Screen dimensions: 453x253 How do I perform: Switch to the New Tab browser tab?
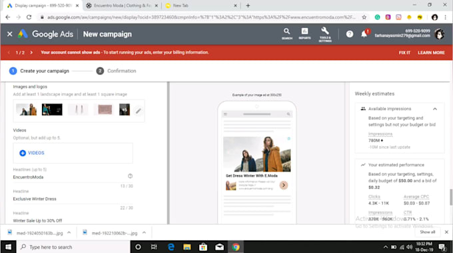pyautogui.click(x=201, y=5)
